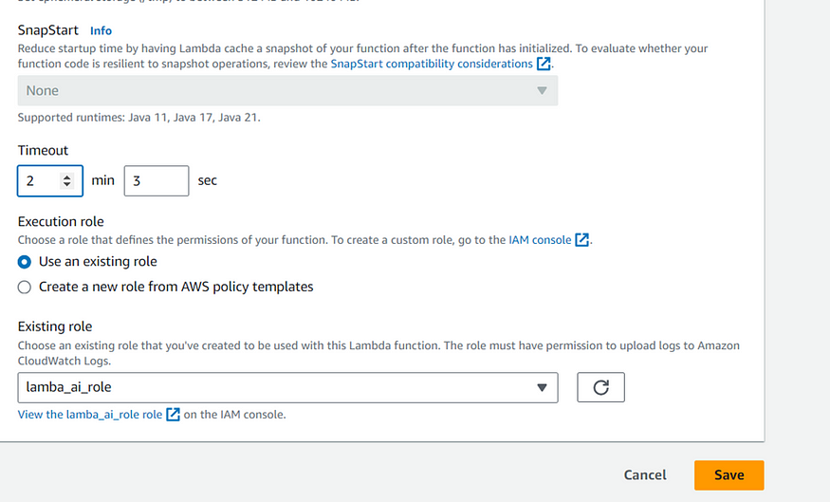Open SnapStart compatibility considerations link
This screenshot has height=502, width=830.
coord(432,65)
